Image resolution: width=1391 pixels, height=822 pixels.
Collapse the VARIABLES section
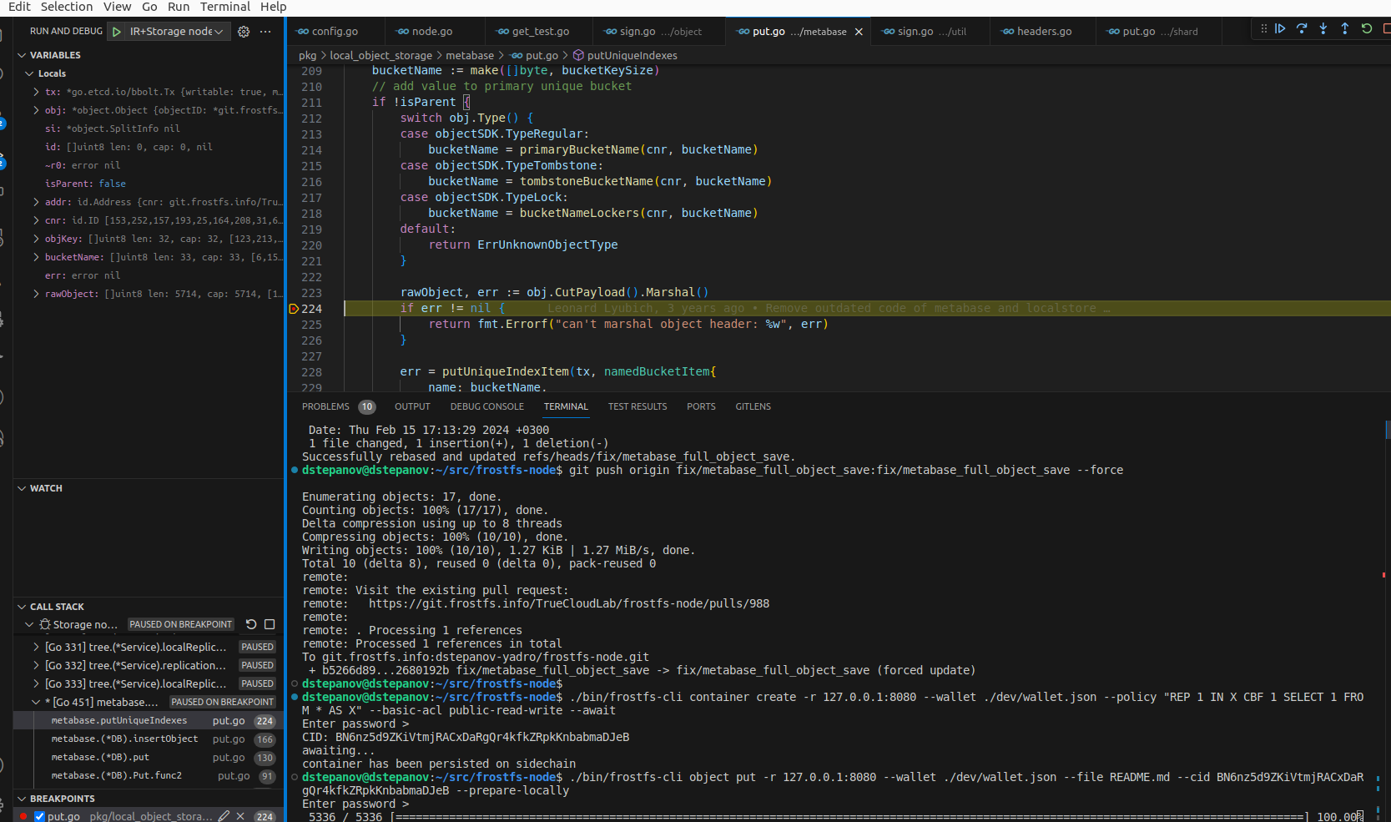coord(22,55)
